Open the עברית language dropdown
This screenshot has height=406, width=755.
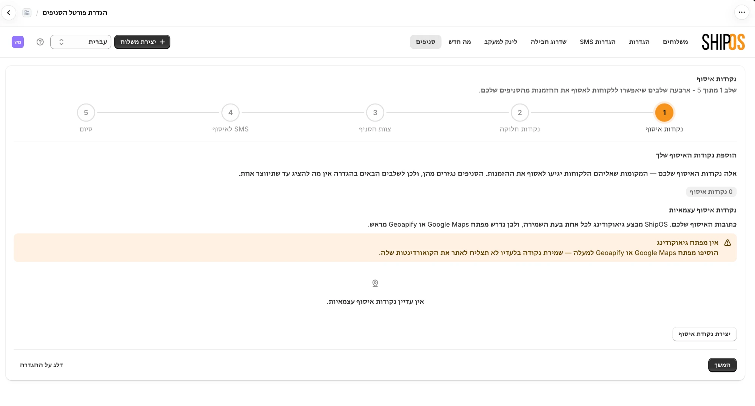[81, 42]
